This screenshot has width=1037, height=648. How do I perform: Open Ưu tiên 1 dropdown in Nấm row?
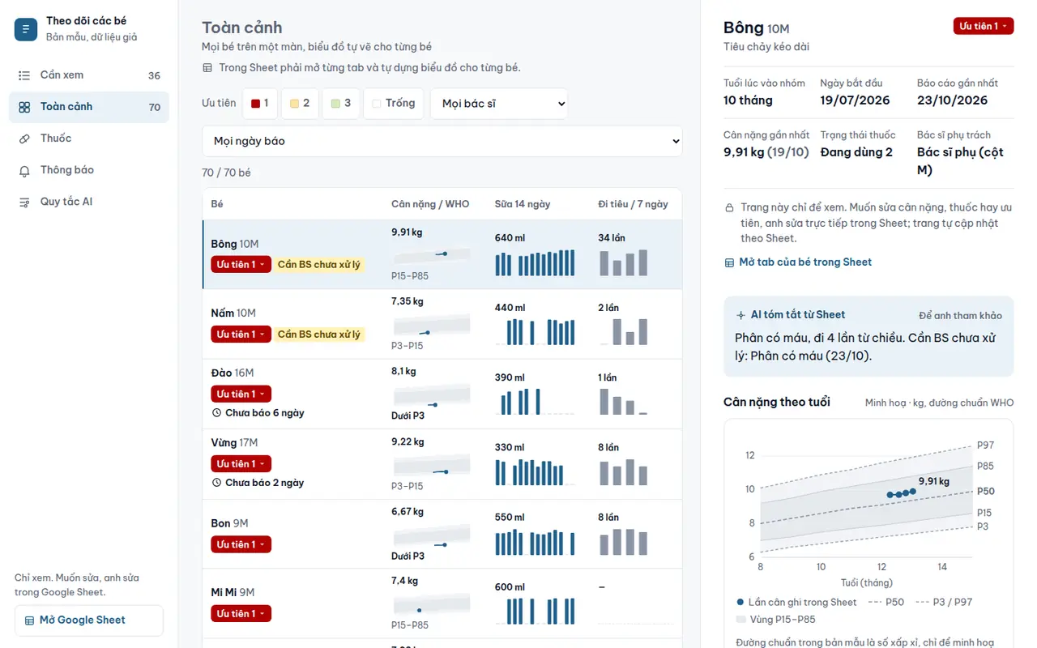241,335
